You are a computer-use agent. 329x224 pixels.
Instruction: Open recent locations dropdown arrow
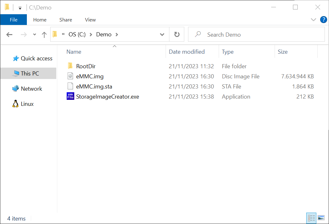(x=34, y=35)
